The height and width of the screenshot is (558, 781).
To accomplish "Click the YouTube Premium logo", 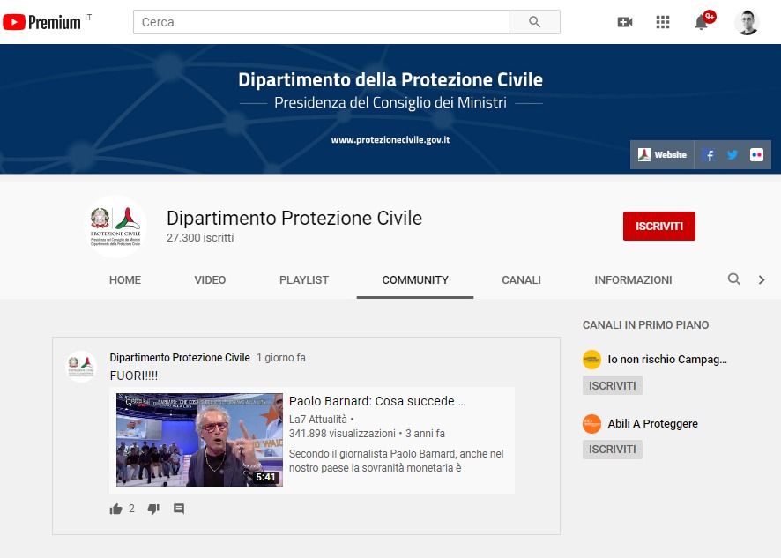I will pos(41,22).
